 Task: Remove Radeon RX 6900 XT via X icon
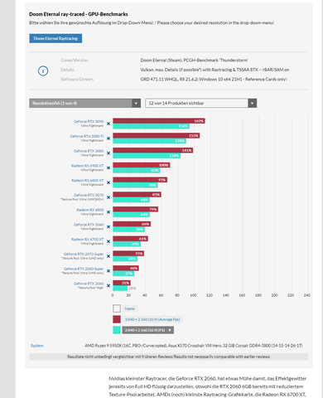coord(108,168)
